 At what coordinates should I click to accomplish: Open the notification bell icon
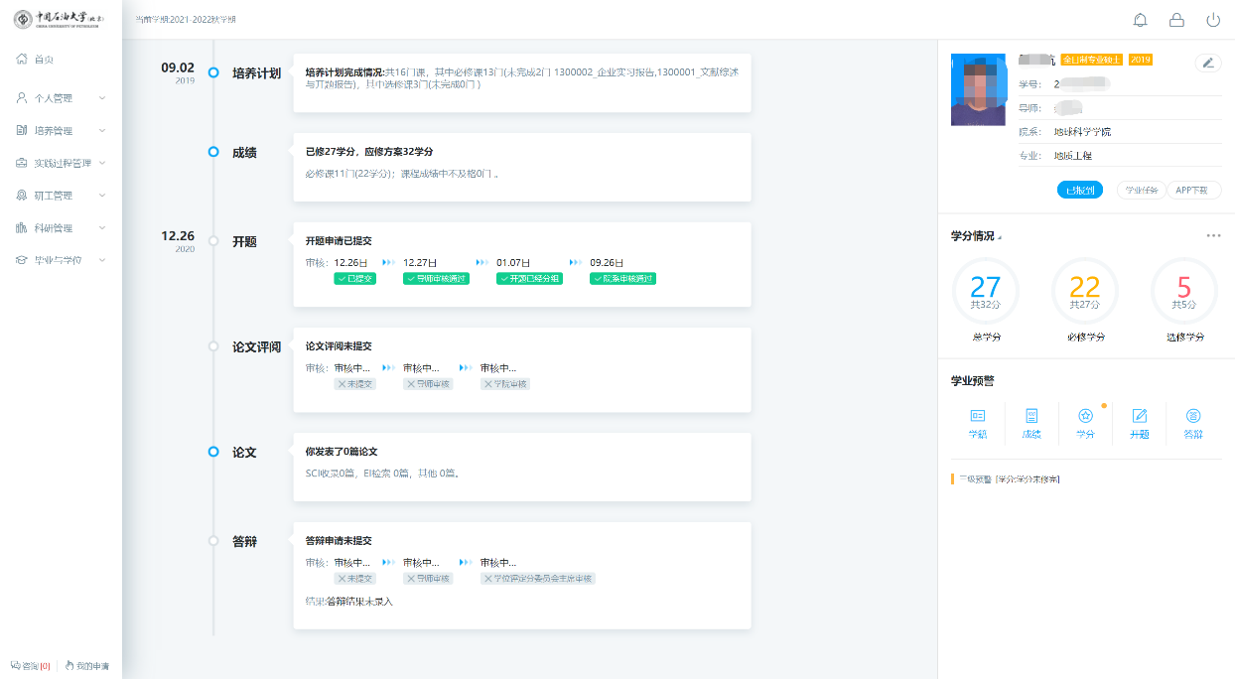coord(1140,20)
